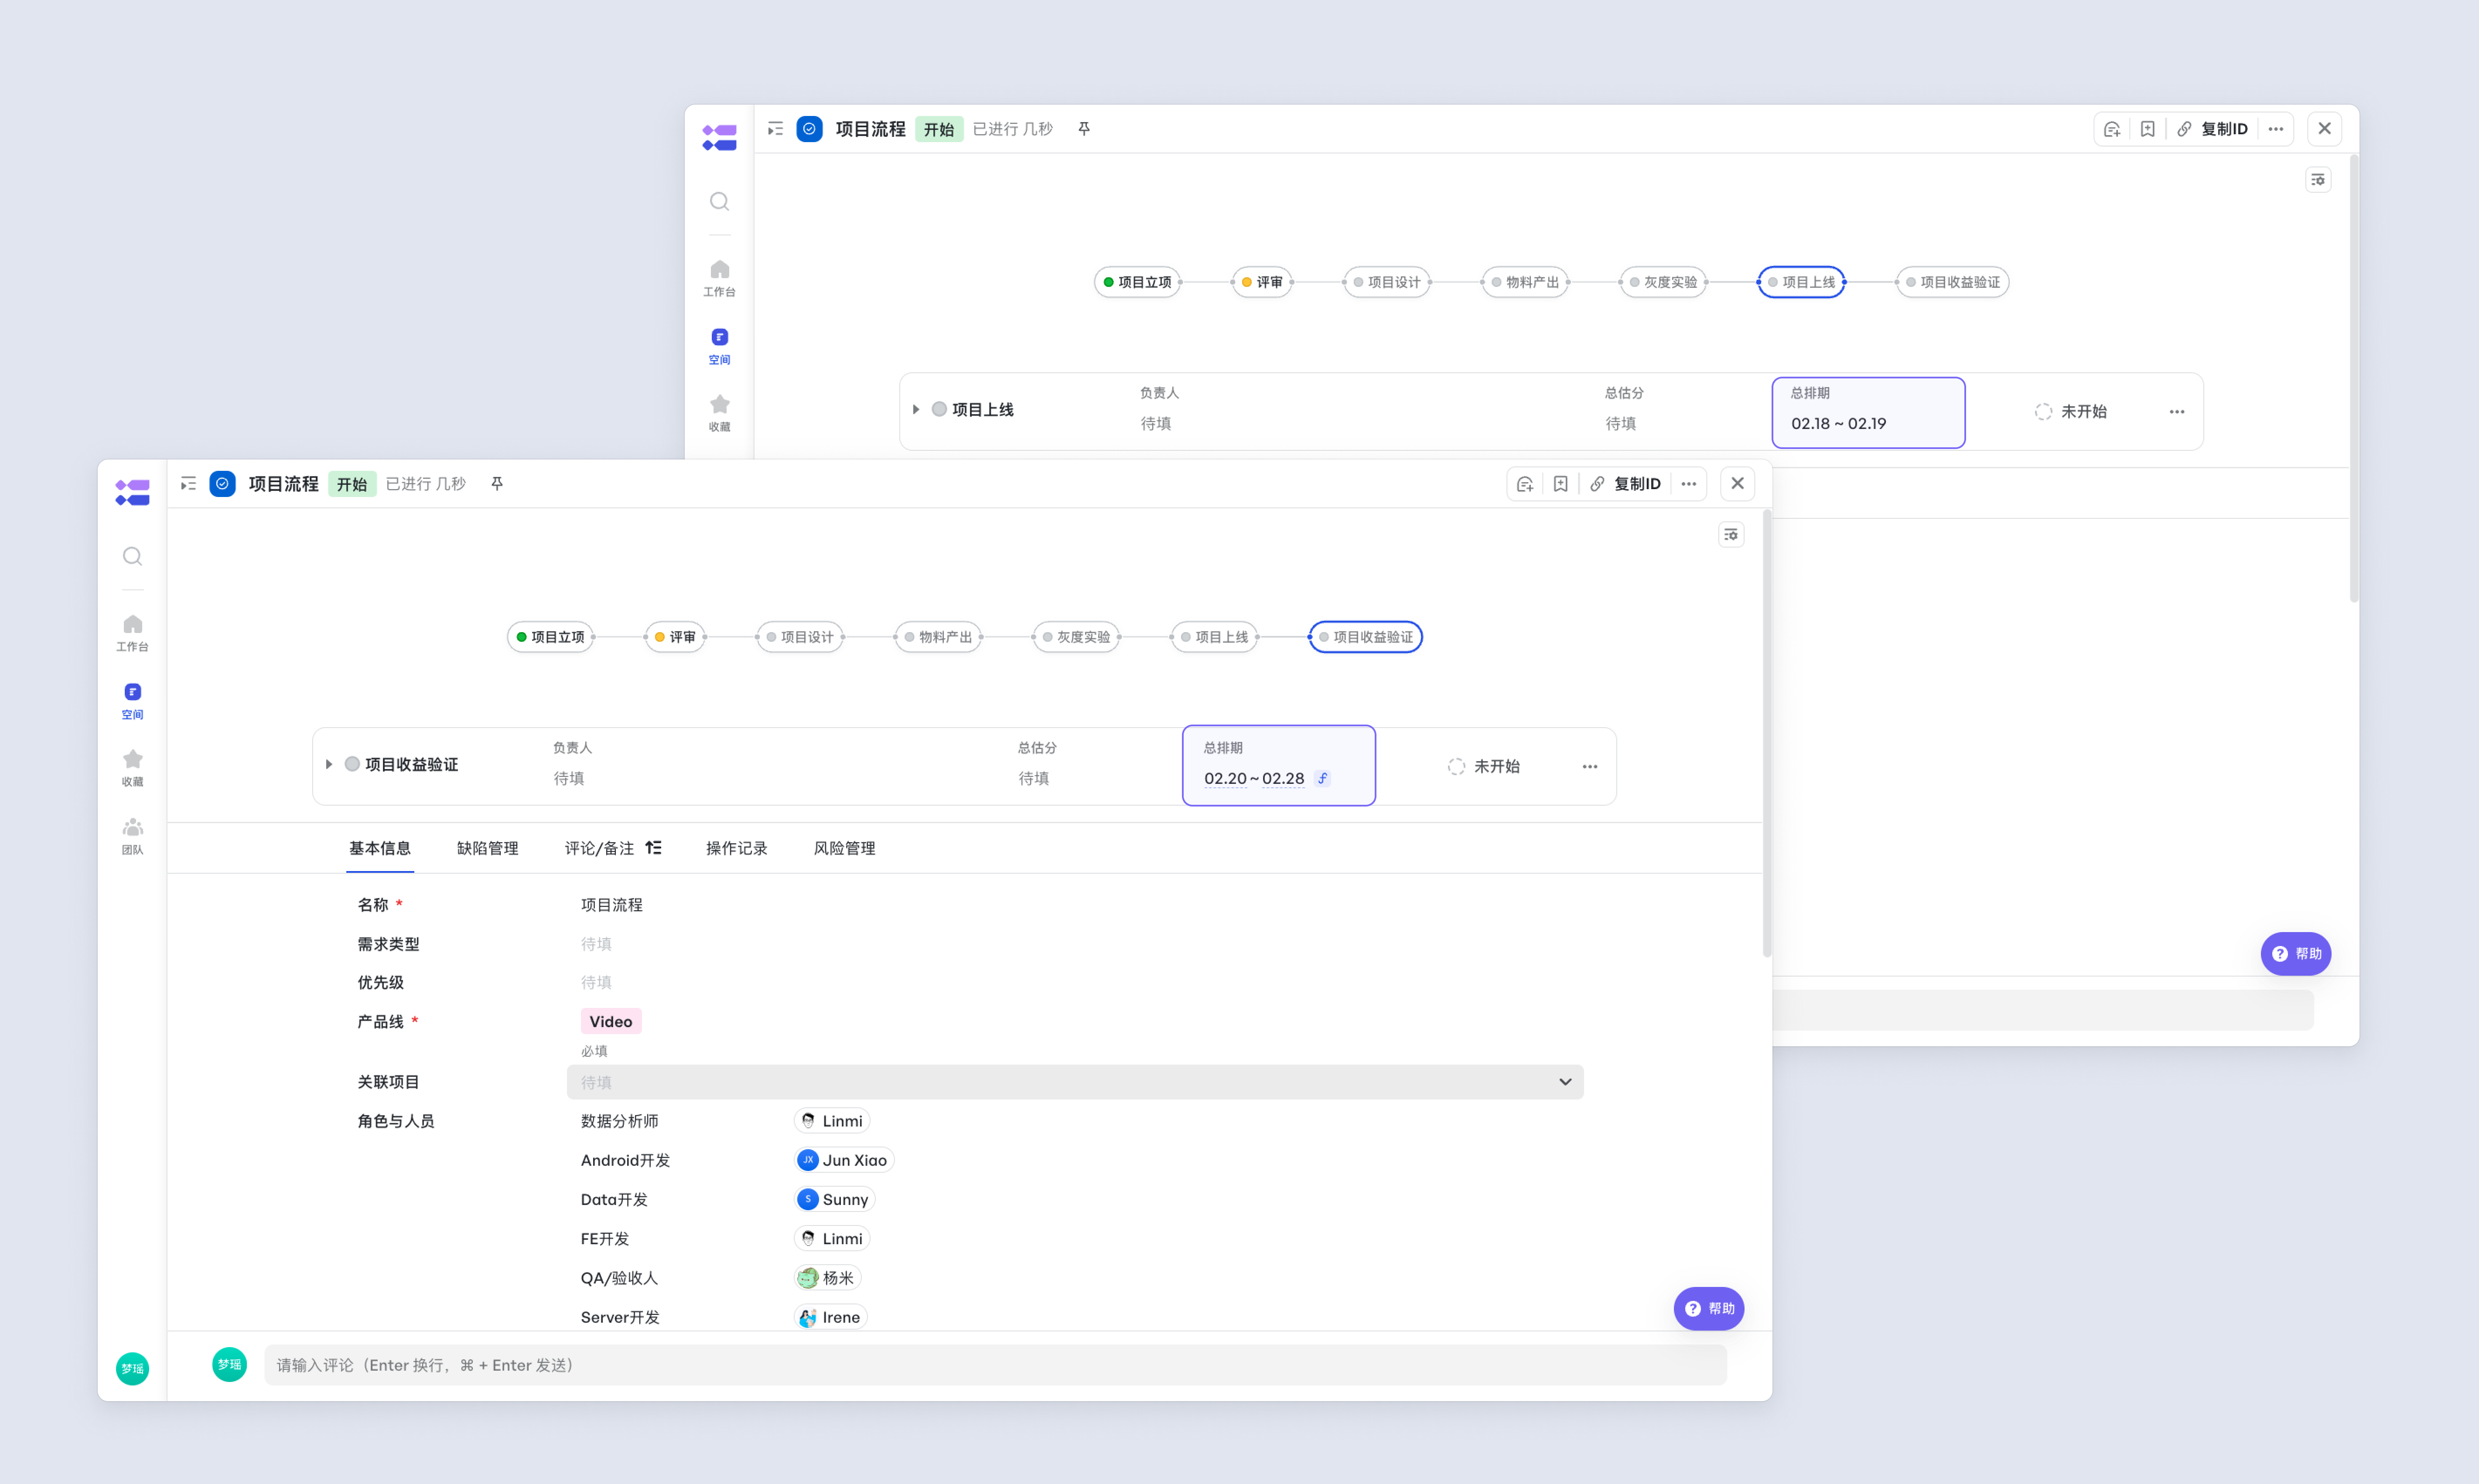Viewport: 2479px width, 1484px height.
Task: Click the 开始 status tag in the back window
Action: click(x=939, y=129)
